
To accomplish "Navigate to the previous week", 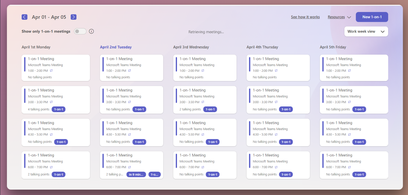I will coord(24,17).
